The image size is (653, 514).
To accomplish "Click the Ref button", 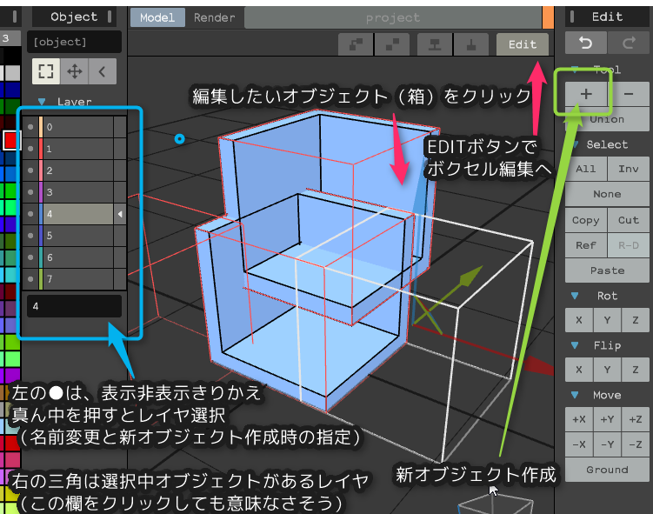I will (x=585, y=245).
